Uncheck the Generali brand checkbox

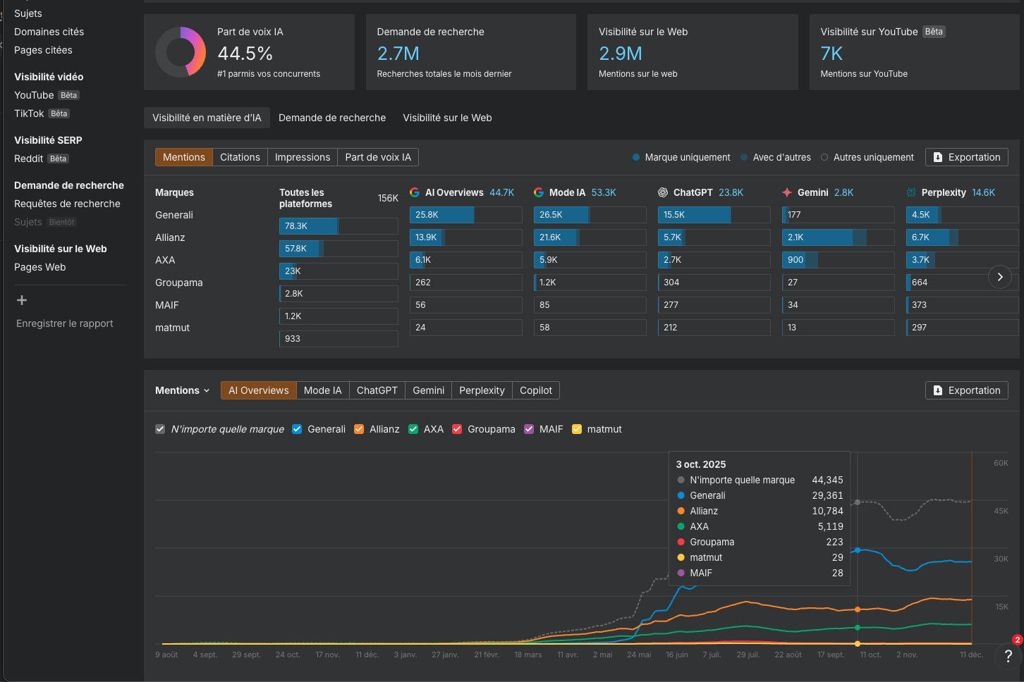297,429
